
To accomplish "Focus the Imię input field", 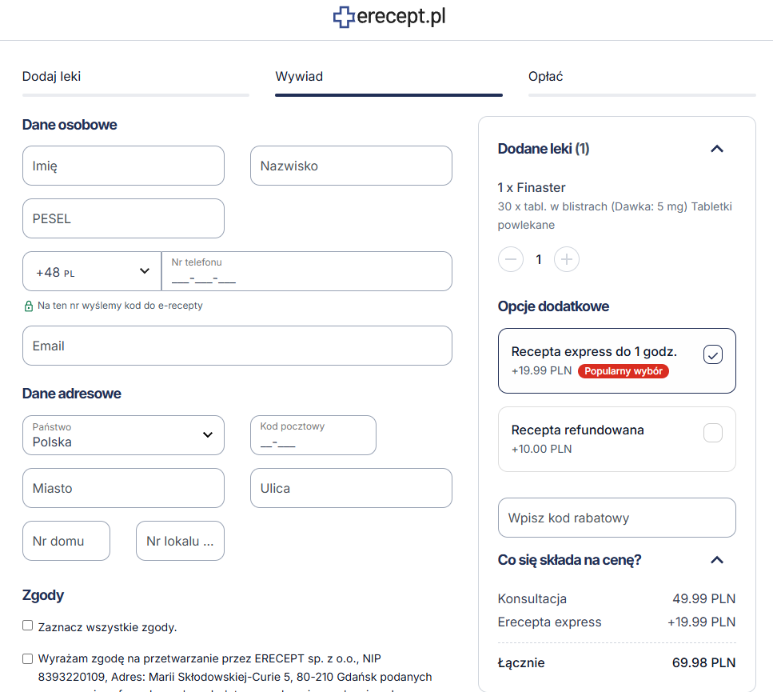I will pyautogui.click(x=123, y=166).
